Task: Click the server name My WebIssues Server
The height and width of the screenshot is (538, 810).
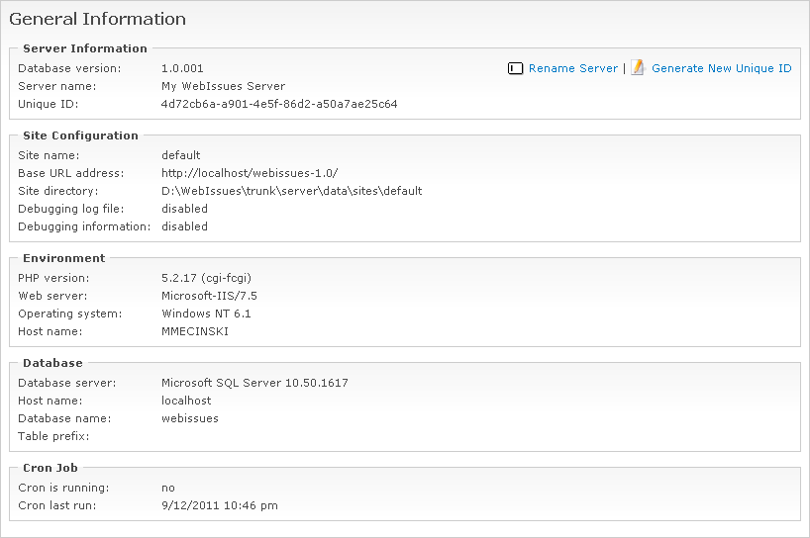Action: coord(223,86)
